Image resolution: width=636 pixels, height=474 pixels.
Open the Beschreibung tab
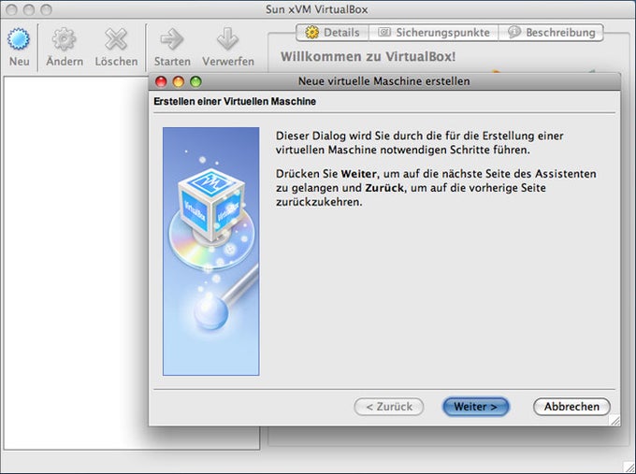pos(551,33)
